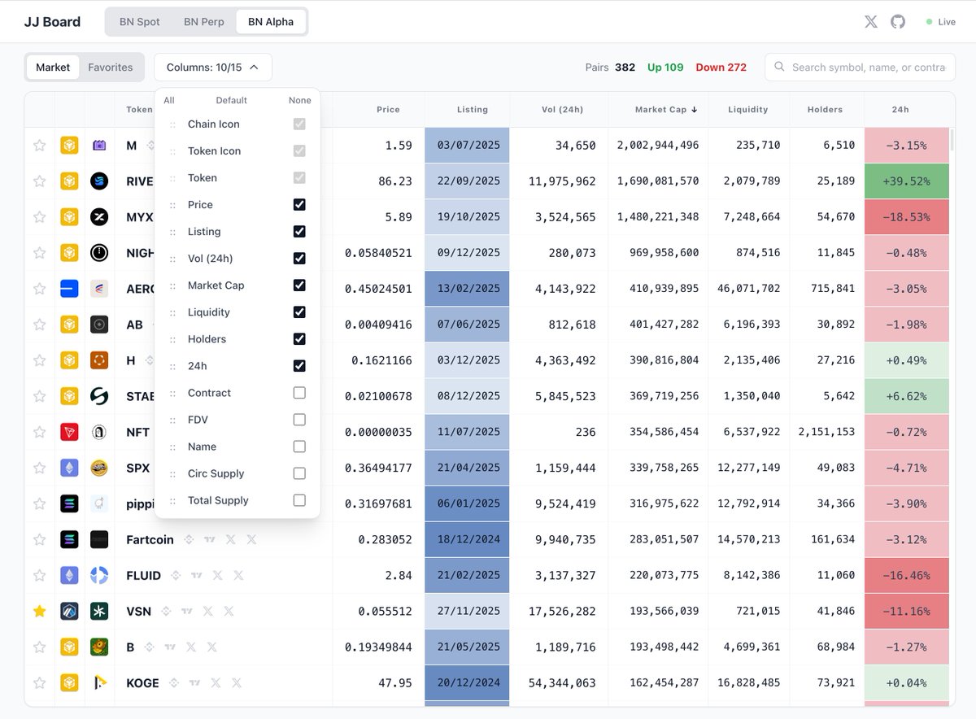976x719 pixels.
Task: Click the Binance icon in B row
Action: [x=149, y=647]
